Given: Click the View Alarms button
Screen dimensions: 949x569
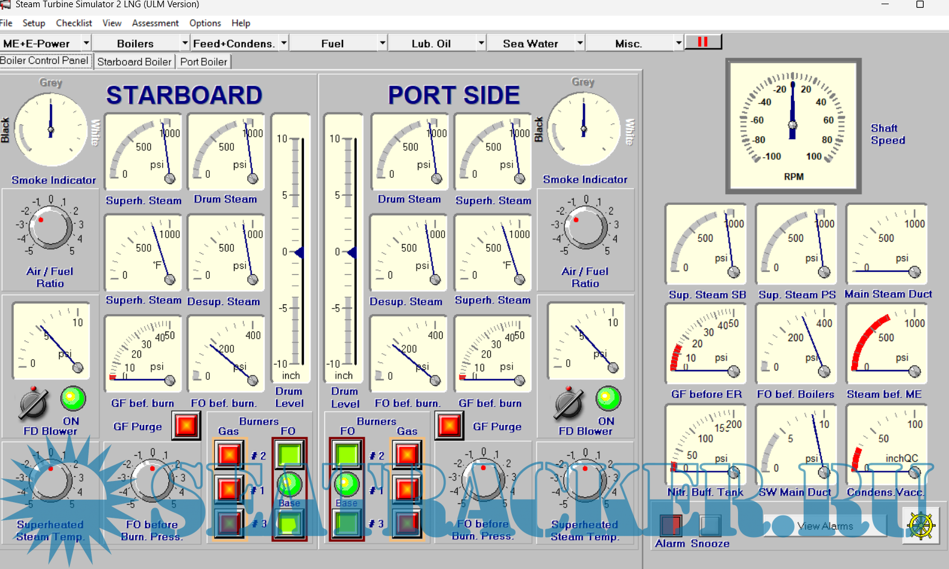Looking at the screenshot, I should pyautogui.click(x=825, y=526).
